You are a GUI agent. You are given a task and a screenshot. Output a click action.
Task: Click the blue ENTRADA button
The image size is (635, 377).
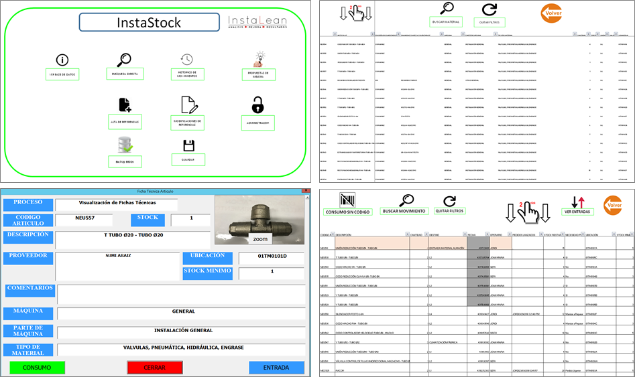276,368
